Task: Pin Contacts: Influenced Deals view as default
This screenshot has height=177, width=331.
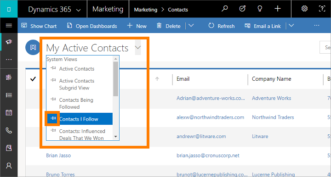Action: (53, 131)
